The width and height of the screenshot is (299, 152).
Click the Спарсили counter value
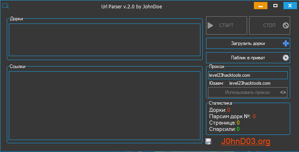pyautogui.click(x=238, y=129)
